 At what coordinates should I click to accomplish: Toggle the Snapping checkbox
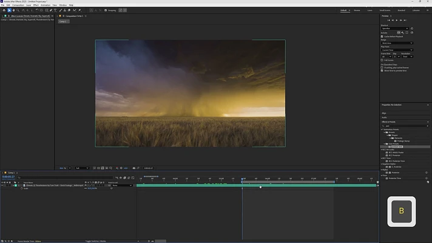tap(106, 10)
